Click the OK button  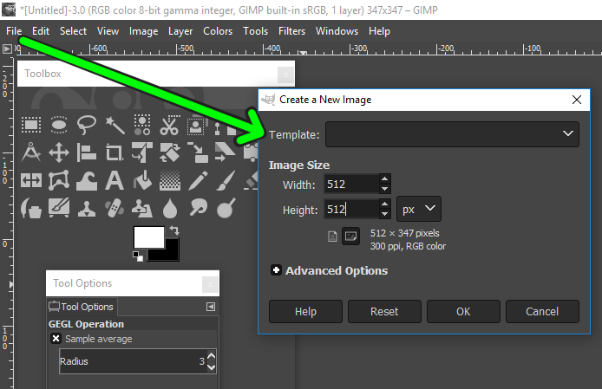pos(463,311)
